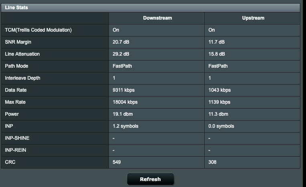Select the downstream Power 19.1 dbm cell
The height and width of the screenshot is (187, 306).
pyautogui.click(x=157, y=114)
